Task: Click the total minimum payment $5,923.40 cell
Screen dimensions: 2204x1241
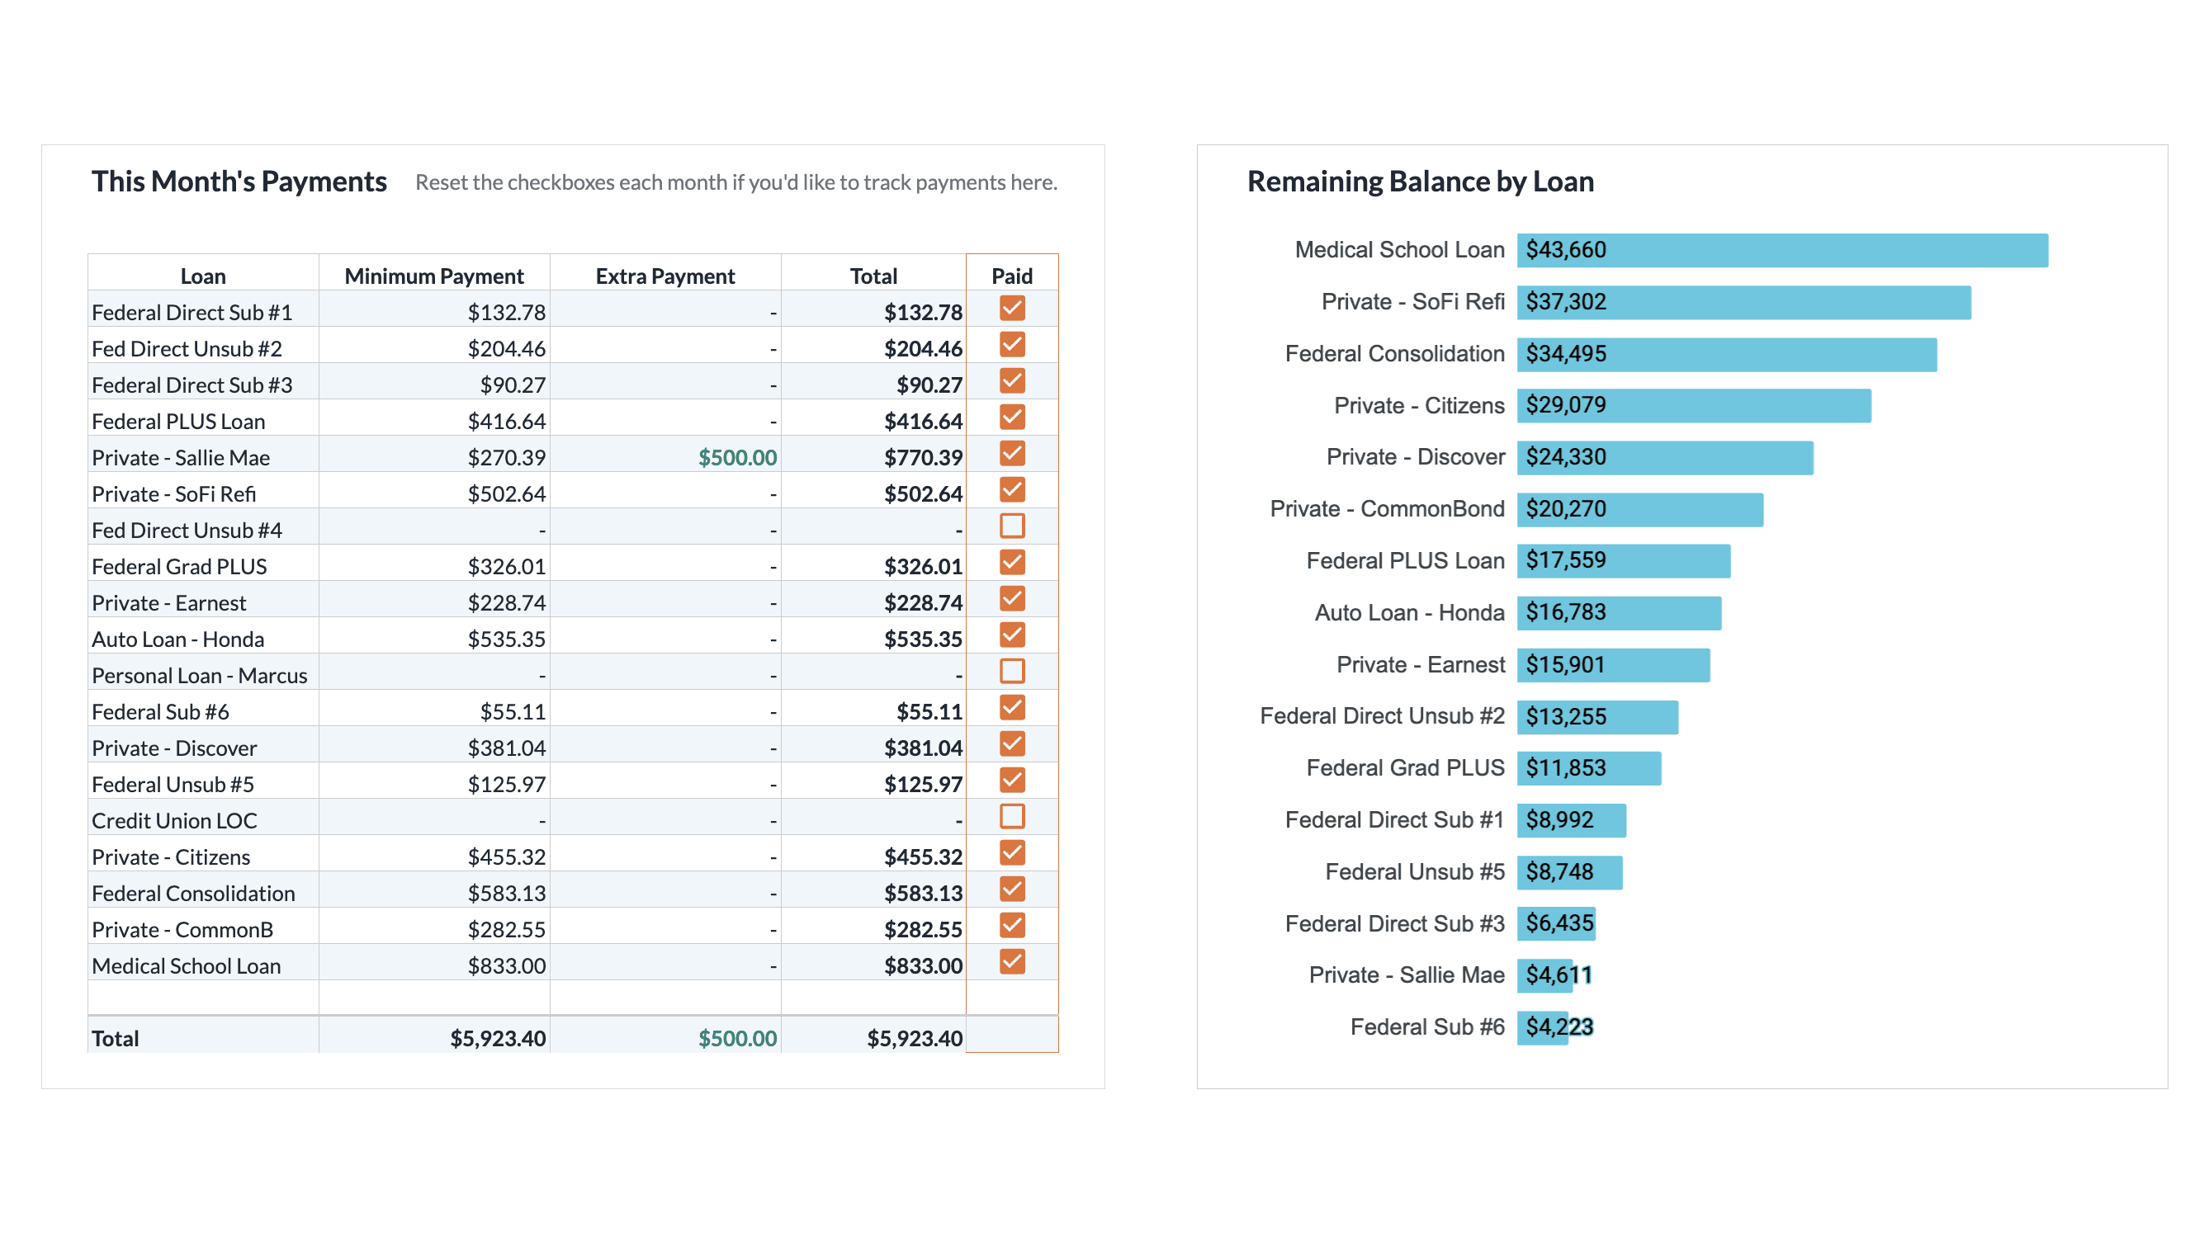Action: coord(497,1038)
